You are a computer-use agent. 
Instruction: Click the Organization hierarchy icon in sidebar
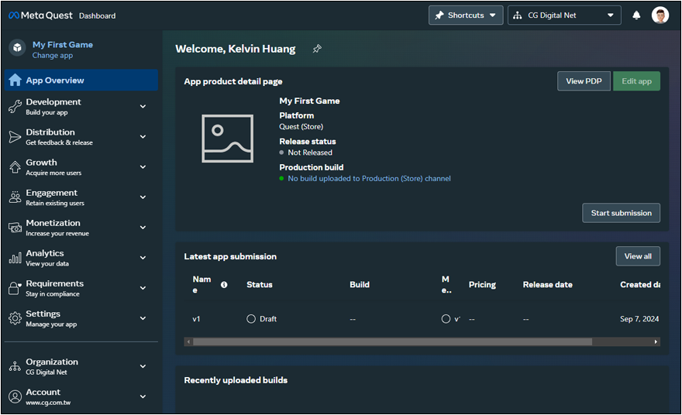[x=15, y=366]
